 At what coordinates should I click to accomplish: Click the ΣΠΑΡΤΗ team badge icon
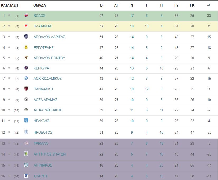pos(26,176)
